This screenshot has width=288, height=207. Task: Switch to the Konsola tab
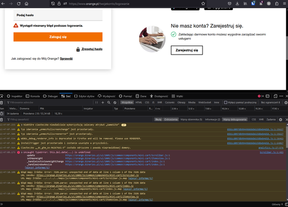tap(33, 96)
